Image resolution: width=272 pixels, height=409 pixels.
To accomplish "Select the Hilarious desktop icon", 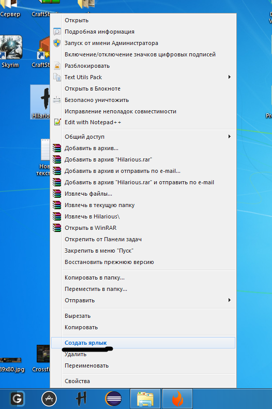I will coord(40,102).
